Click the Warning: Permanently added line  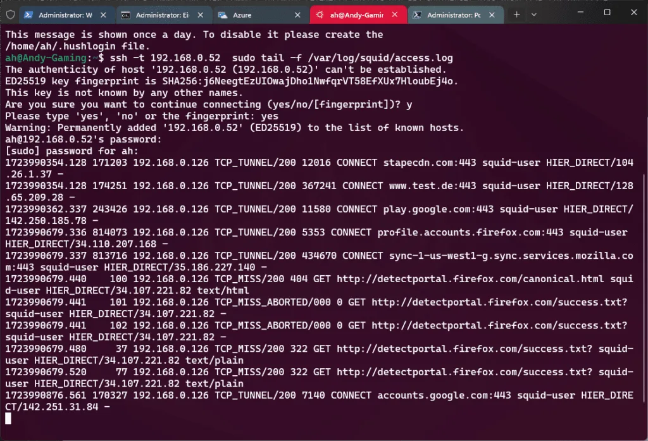tap(234, 128)
